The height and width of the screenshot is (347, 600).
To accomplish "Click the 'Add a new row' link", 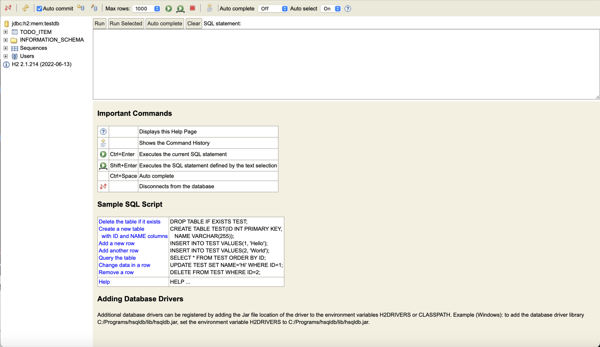I will (x=117, y=243).
